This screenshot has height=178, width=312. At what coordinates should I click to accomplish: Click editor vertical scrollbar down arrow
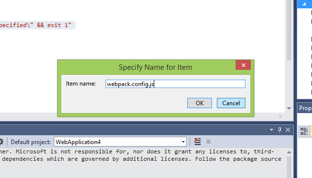click(289, 108)
